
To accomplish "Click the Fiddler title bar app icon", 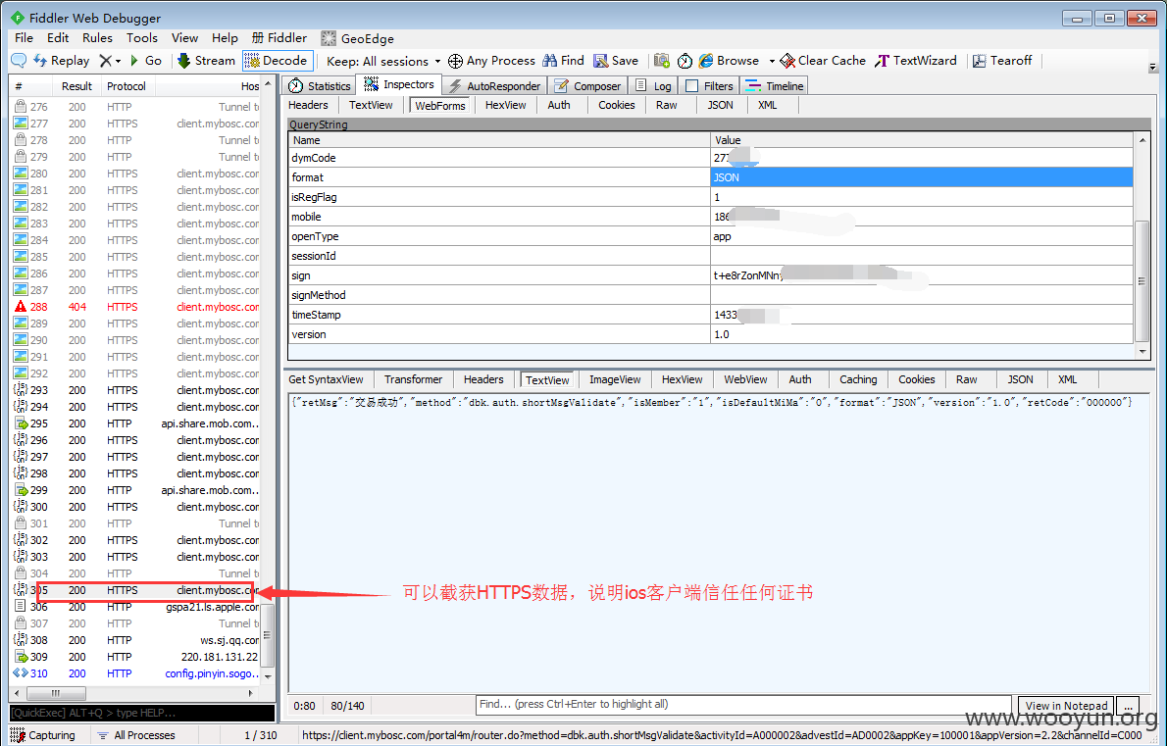I will click(x=18, y=17).
